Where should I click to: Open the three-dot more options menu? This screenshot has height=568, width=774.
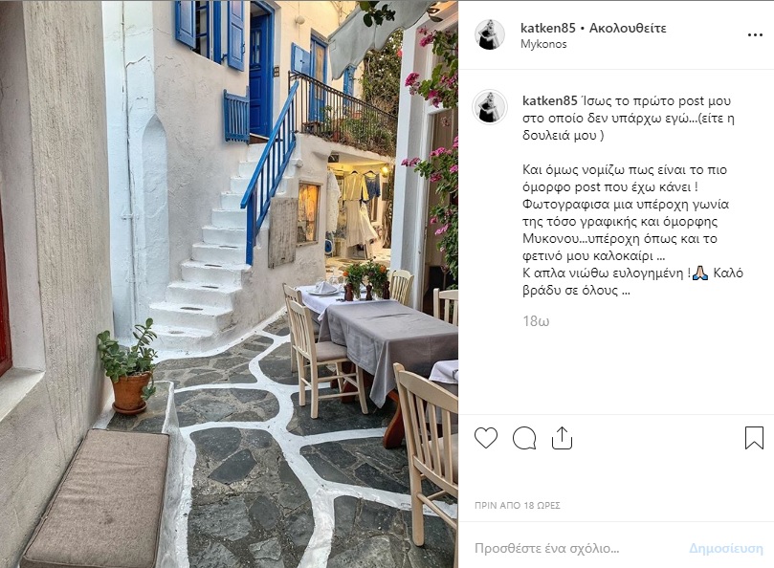(755, 35)
